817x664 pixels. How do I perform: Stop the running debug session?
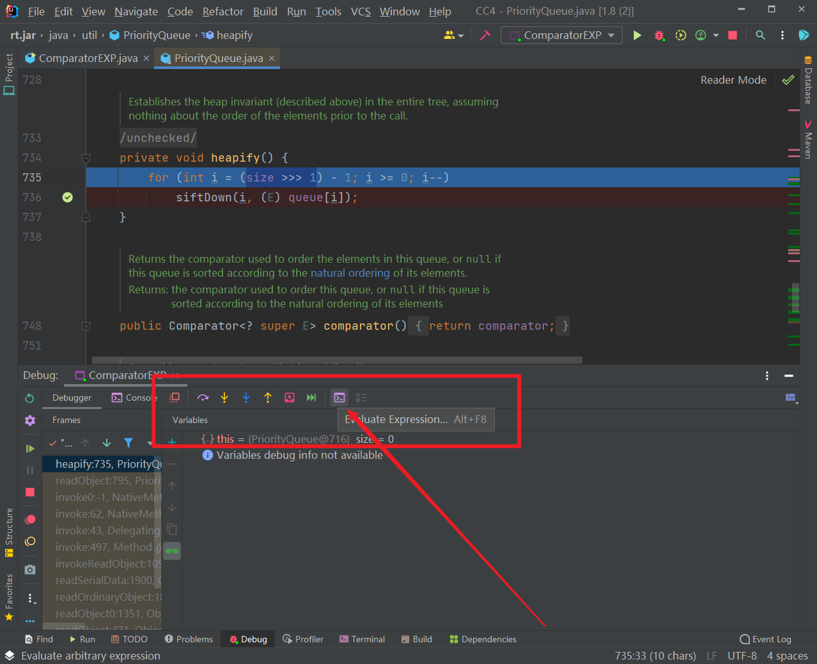(29, 490)
